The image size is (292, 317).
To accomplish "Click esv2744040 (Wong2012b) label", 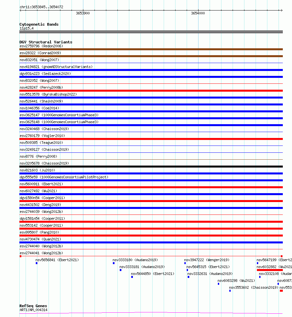I will coord(41,246).
